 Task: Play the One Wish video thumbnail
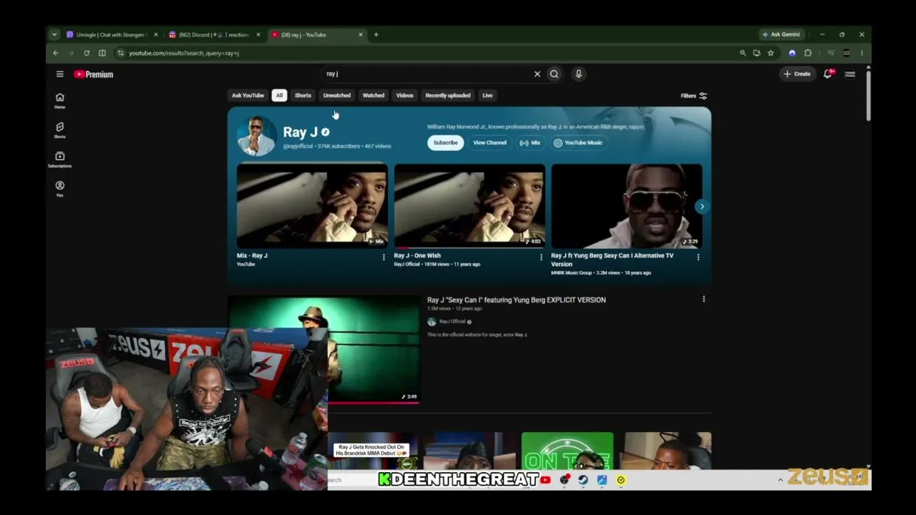469,206
